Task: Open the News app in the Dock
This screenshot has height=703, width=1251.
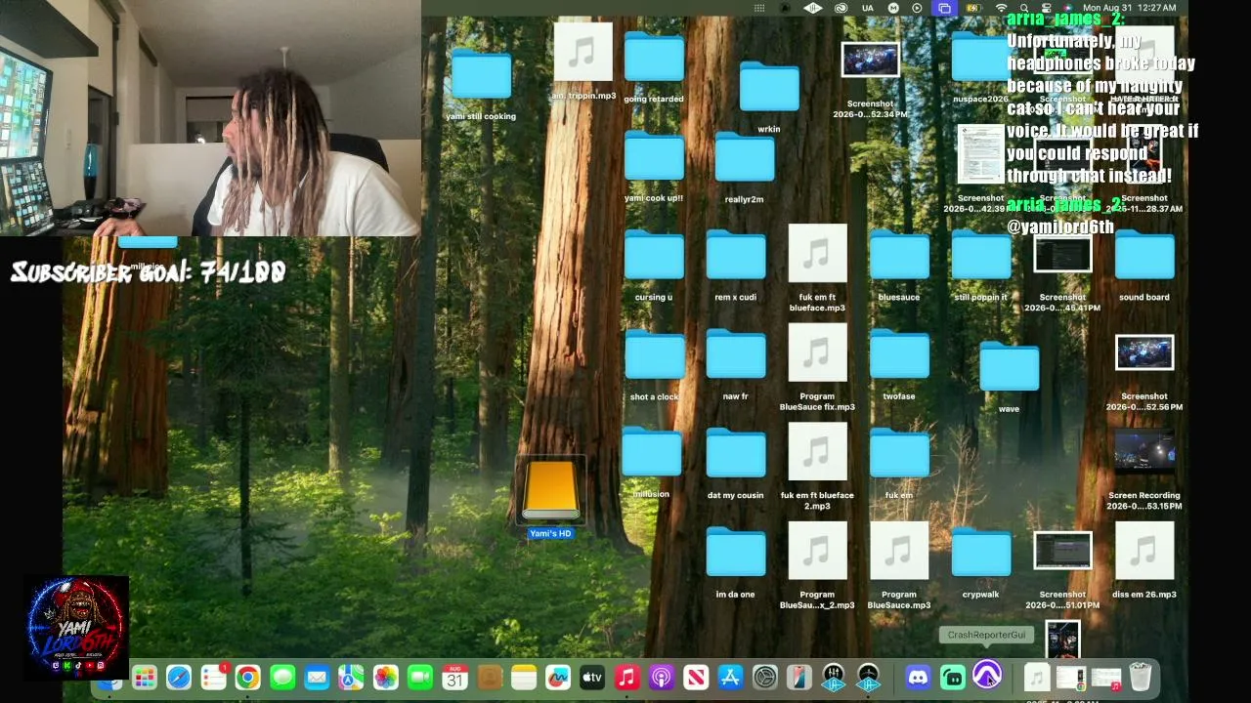Action: (x=696, y=677)
